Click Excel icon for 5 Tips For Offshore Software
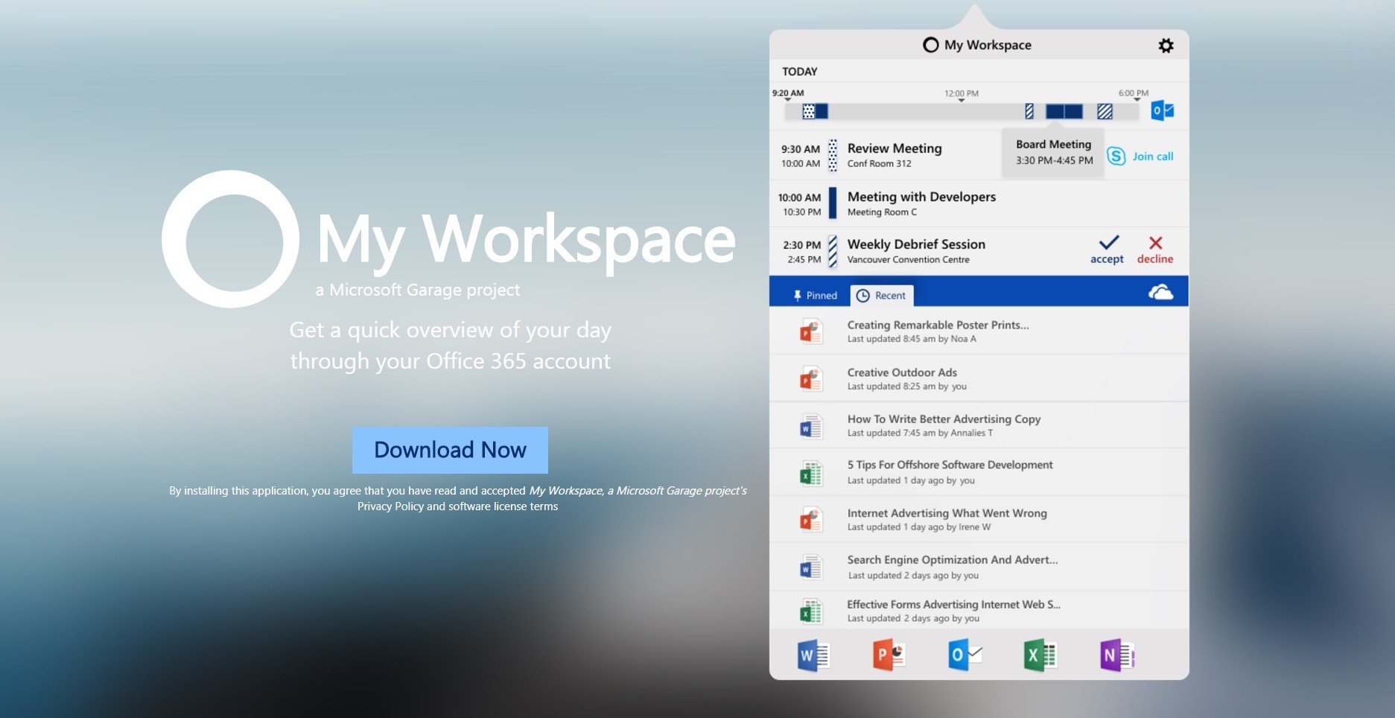 (x=811, y=473)
